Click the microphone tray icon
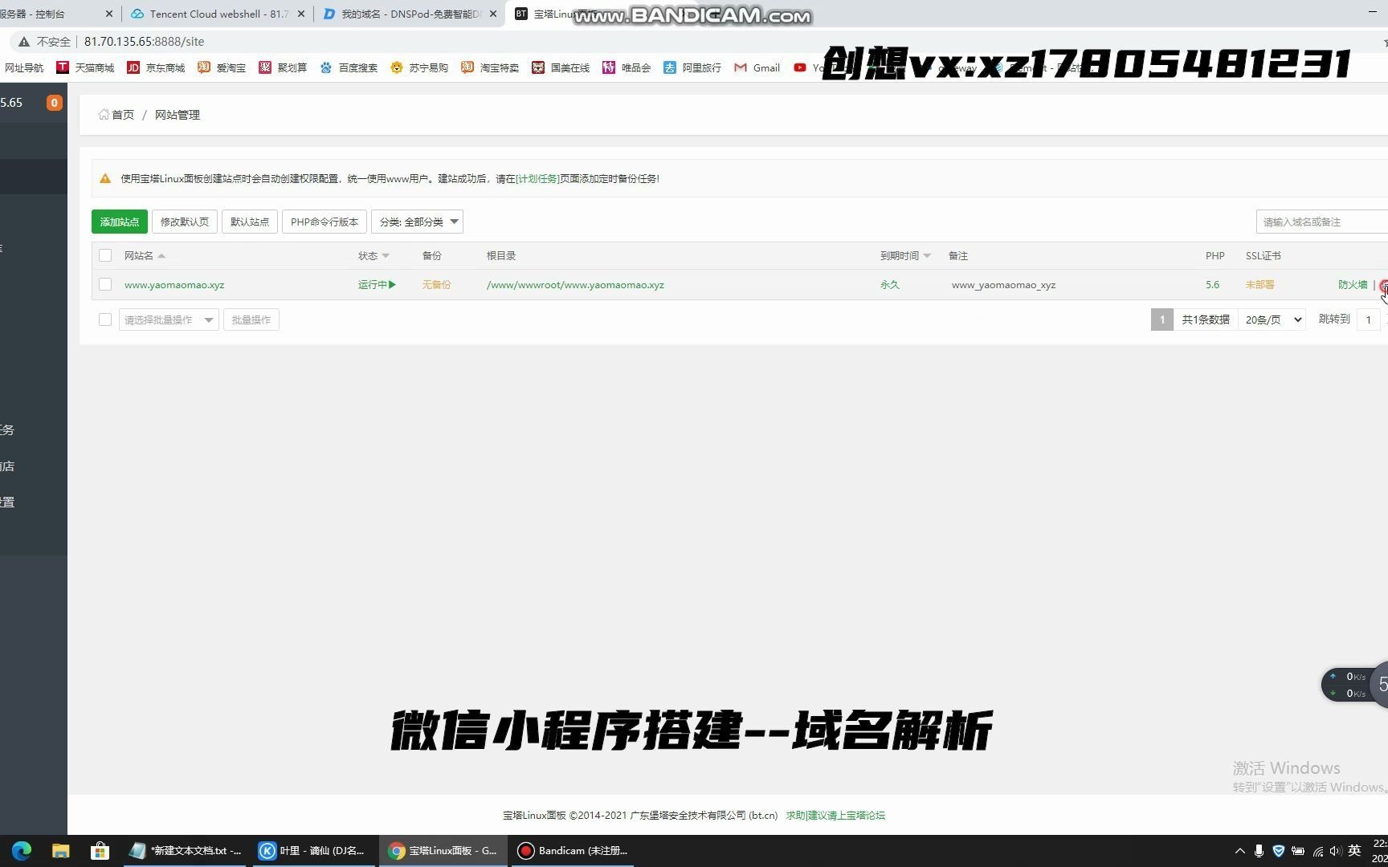 (1259, 851)
